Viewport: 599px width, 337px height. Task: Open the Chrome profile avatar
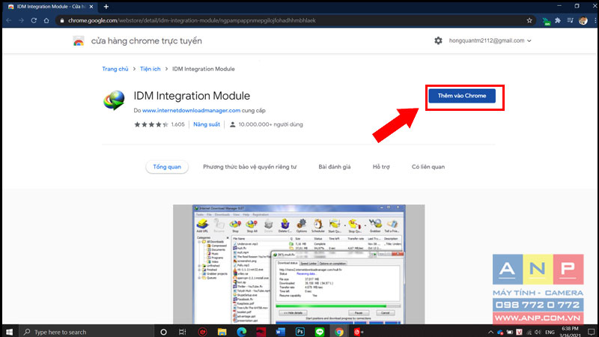coord(583,21)
